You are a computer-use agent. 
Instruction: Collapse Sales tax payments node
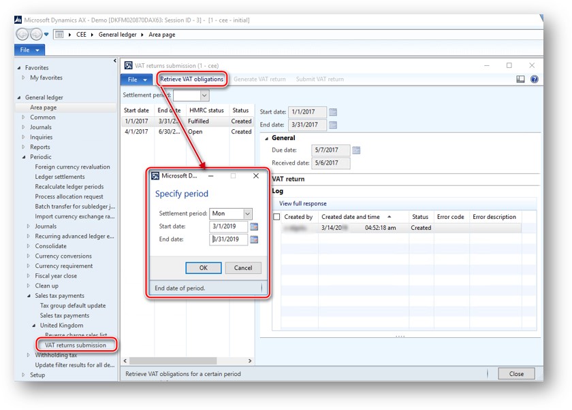click(x=29, y=296)
